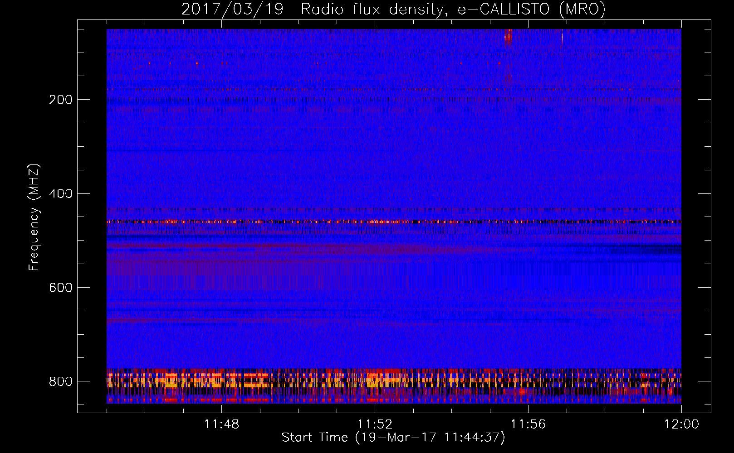Select the 'Frequency (MHZ)' axis label
The image size is (734, 453).
(34, 217)
